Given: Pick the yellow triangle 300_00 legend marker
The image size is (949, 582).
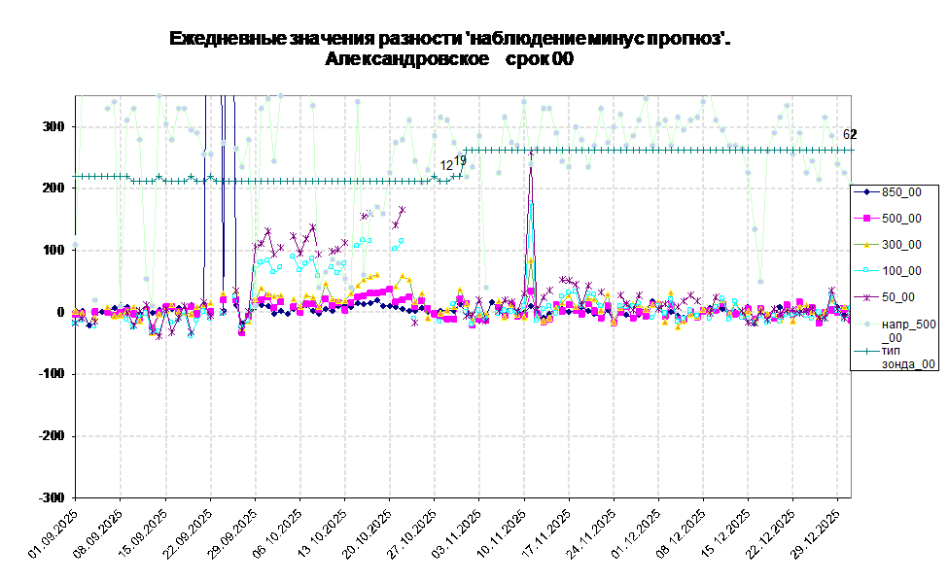Looking at the screenshot, I should (x=865, y=245).
